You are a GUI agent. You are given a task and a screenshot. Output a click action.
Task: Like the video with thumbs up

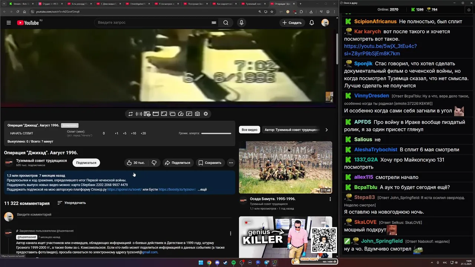pos(136,163)
